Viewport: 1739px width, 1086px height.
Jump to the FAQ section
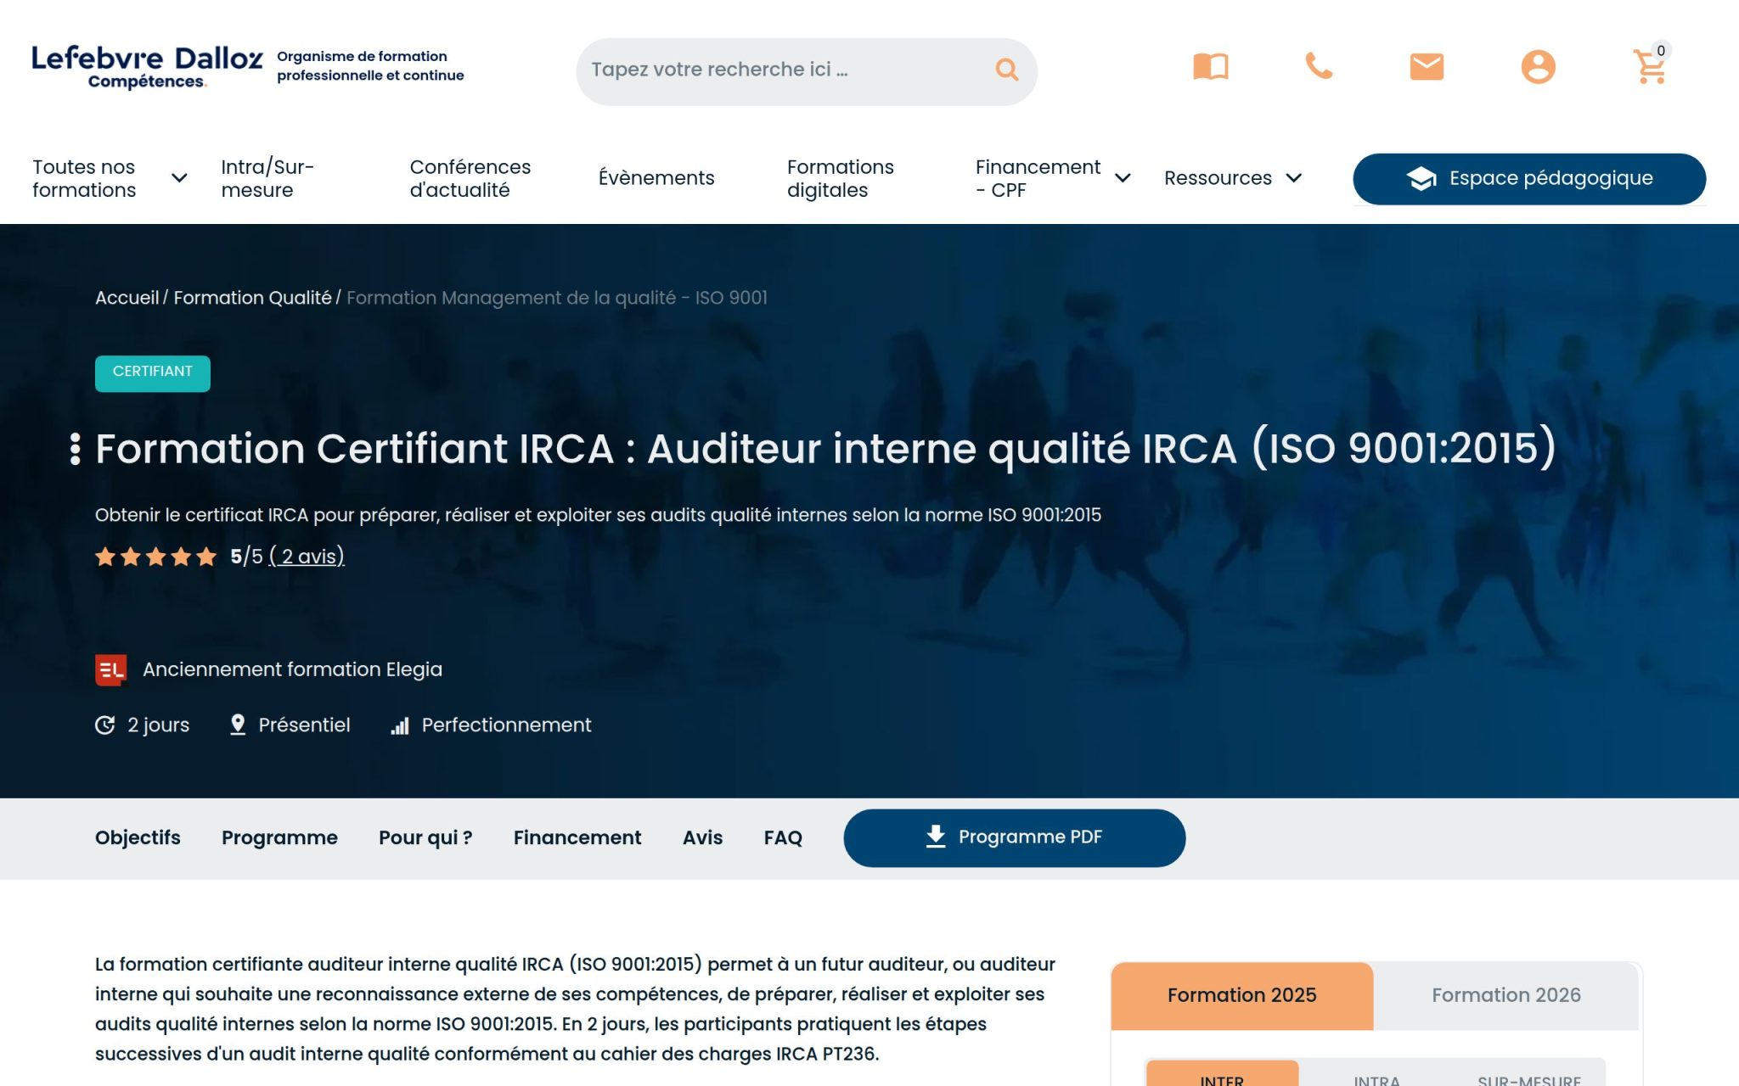(x=783, y=837)
